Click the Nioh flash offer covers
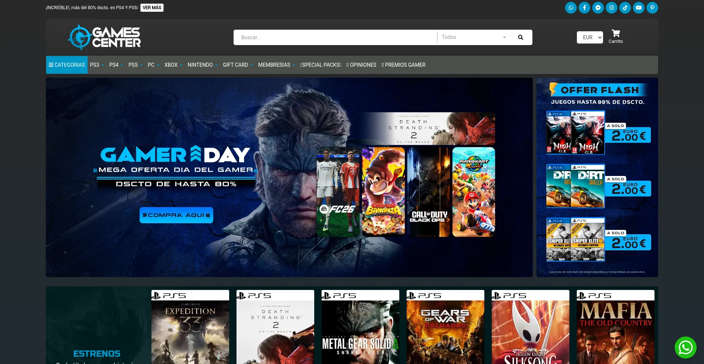Viewport: 704px width, 364px height. [x=575, y=133]
